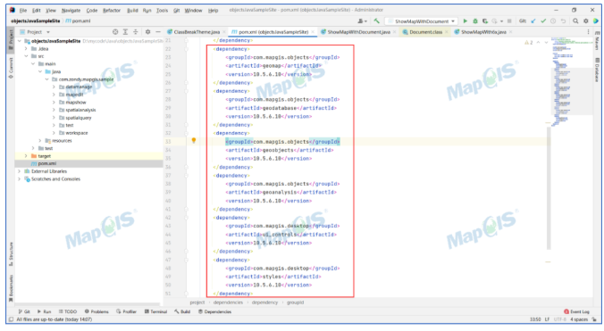
Task: Click the yellow intention lightbulb in the gutter
Action: click(194, 141)
